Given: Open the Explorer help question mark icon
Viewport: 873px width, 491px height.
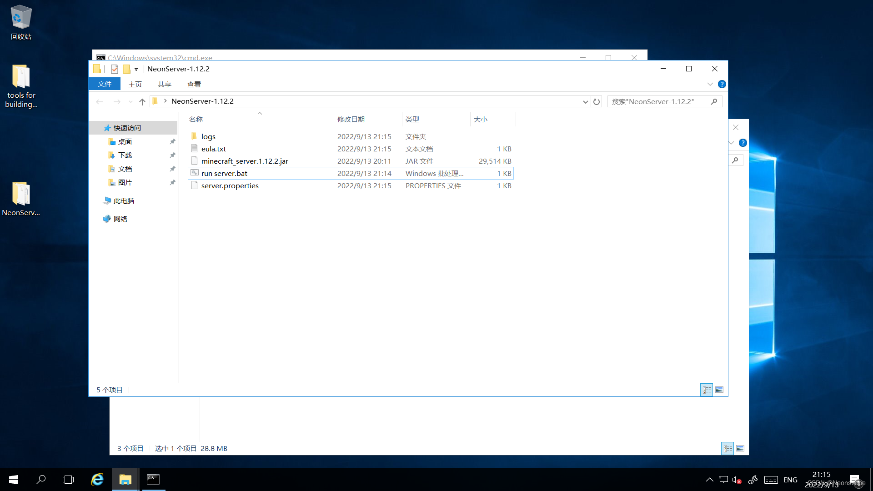Looking at the screenshot, I should click(x=722, y=85).
